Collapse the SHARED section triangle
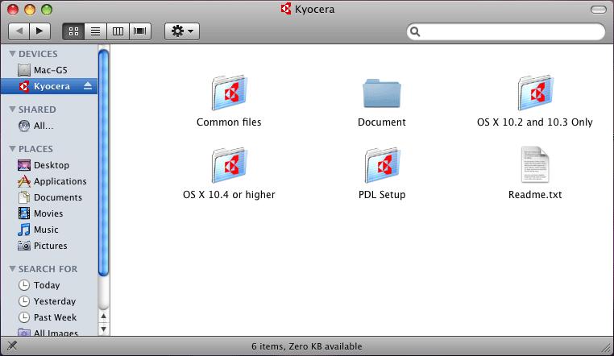The height and width of the screenshot is (356, 614). pos(13,110)
